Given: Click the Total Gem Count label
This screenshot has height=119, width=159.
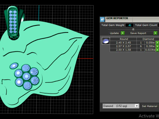Looking at the screenshot, I should point(146,25).
